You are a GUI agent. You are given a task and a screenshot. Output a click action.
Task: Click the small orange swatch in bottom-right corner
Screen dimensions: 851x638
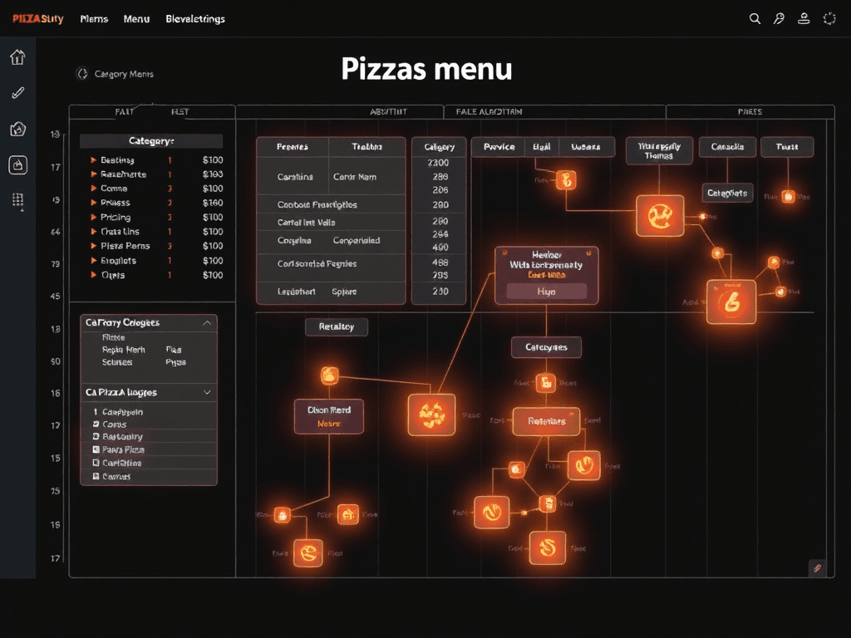817,567
